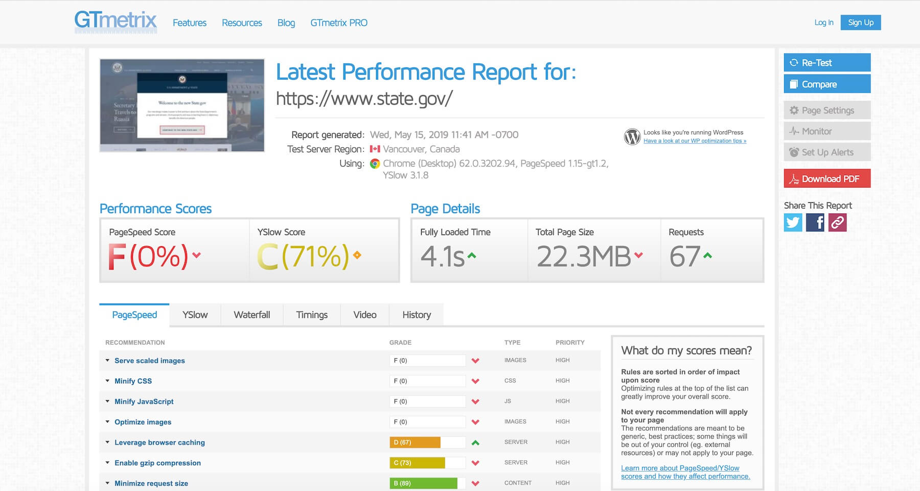This screenshot has height=491, width=920.
Task: Click the Recommendation column header
Action: pyautogui.click(x=135, y=343)
